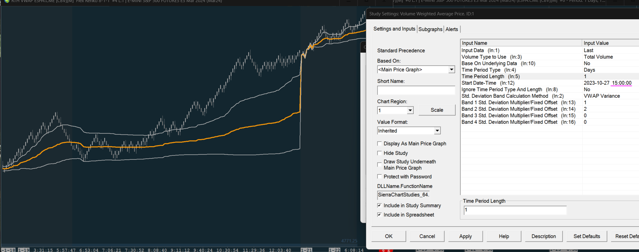Click the Time Period Length edit box
This screenshot has height=252, width=639.
click(515, 210)
